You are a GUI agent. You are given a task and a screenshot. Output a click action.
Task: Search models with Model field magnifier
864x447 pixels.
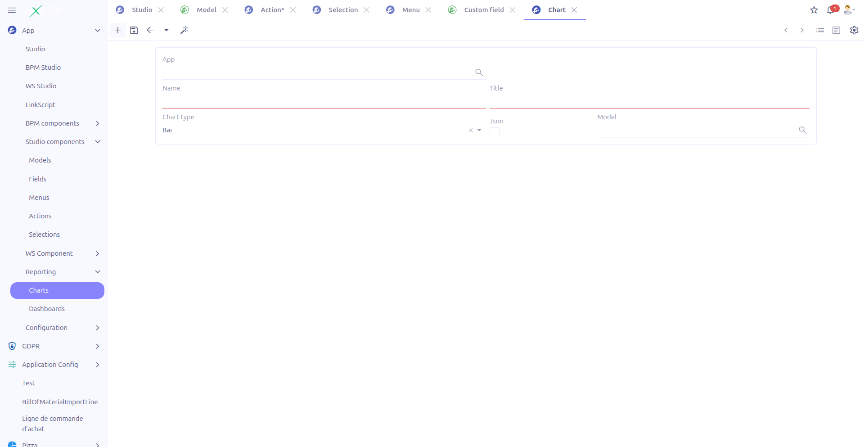(802, 130)
